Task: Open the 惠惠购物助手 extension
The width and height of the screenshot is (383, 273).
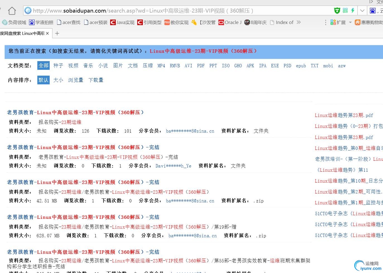Action: 369,22
